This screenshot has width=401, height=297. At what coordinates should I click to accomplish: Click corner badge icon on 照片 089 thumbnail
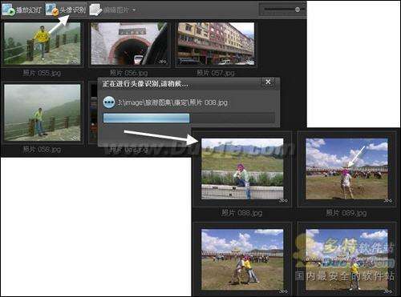tap(388, 201)
